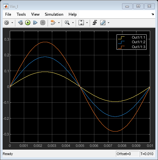Image resolution: width=158 pixels, height=160 pixels.
Task: Expand the dropdown arrow beside the gear icon
Action: [x=12, y=23]
